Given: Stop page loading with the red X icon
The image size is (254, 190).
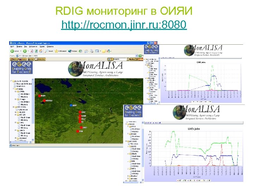Looking at the screenshot, I should [x=32, y=51].
